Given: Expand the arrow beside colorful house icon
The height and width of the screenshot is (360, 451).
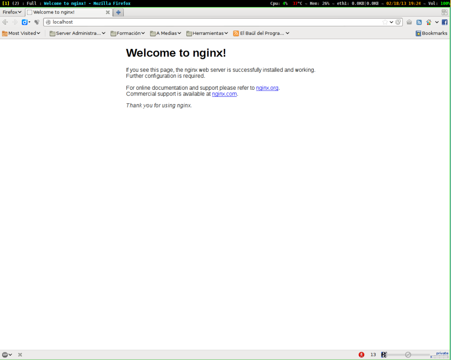Looking at the screenshot, I should (x=436, y=22).
